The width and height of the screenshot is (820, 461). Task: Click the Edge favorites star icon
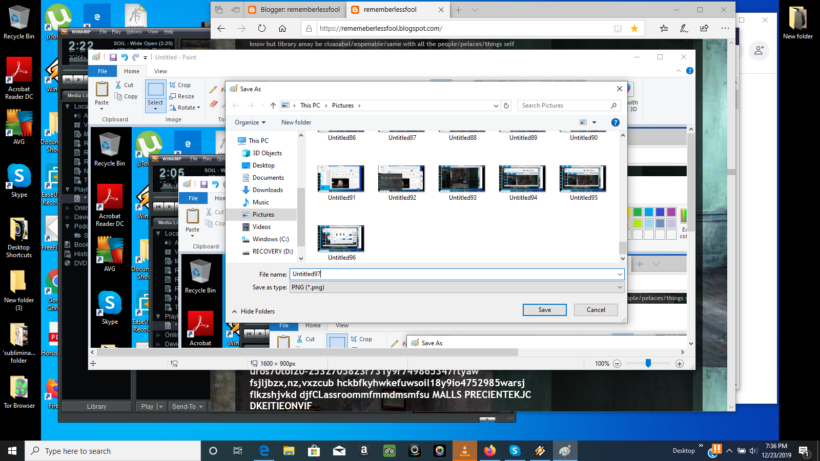634,29
